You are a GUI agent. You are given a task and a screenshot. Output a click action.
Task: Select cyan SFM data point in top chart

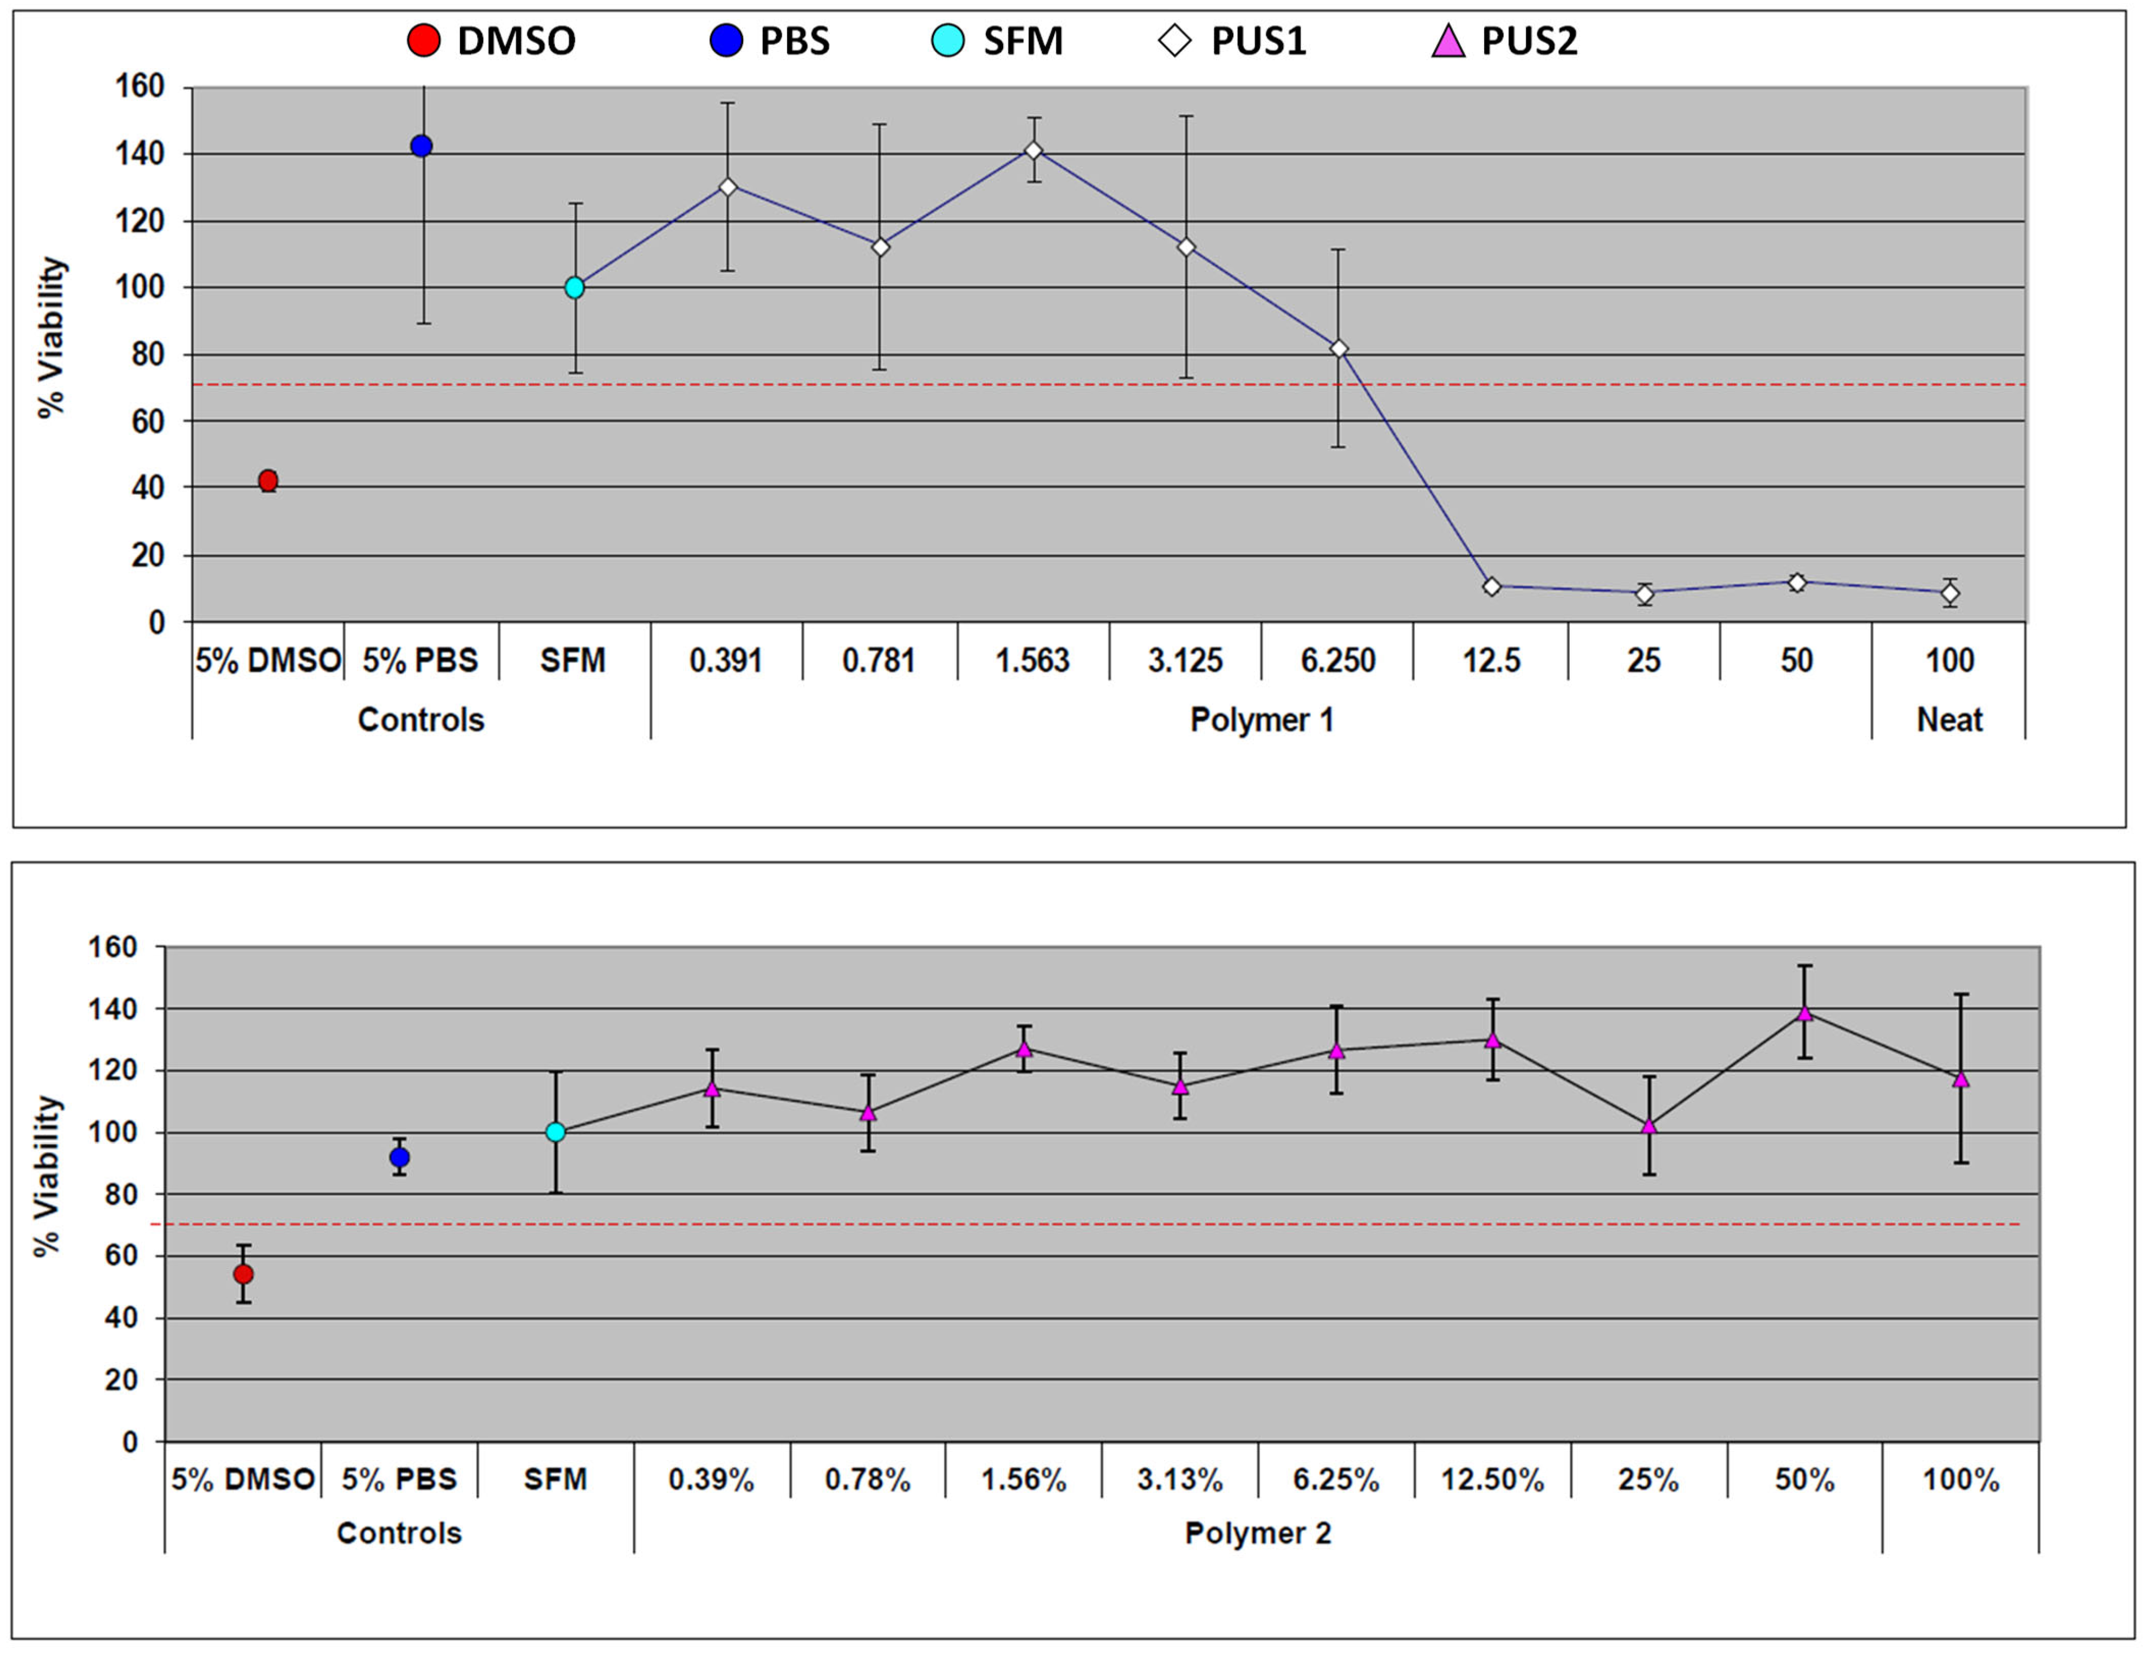pyautogui.click(x=574, y=287)
